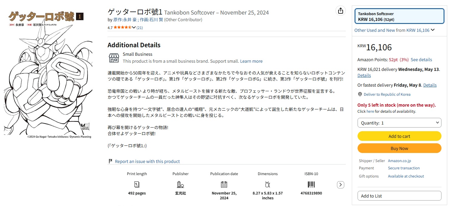The image size is (449, 206).
Task: Open the Learn more link
Action: tap(251, 61)
